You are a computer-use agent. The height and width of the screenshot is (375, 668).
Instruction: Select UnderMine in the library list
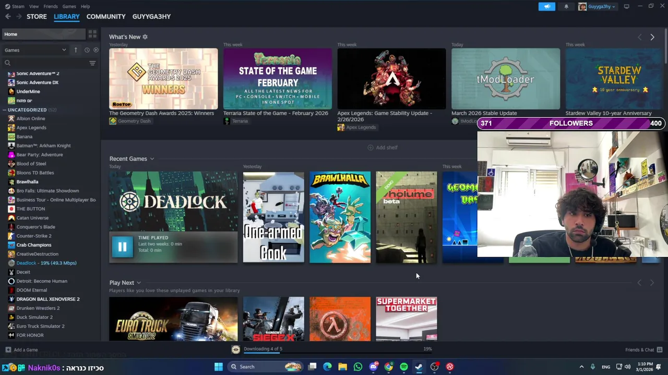click(x=28, y=91)
